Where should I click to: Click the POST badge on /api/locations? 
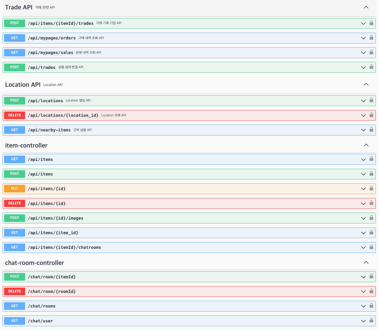coord(14,100)
